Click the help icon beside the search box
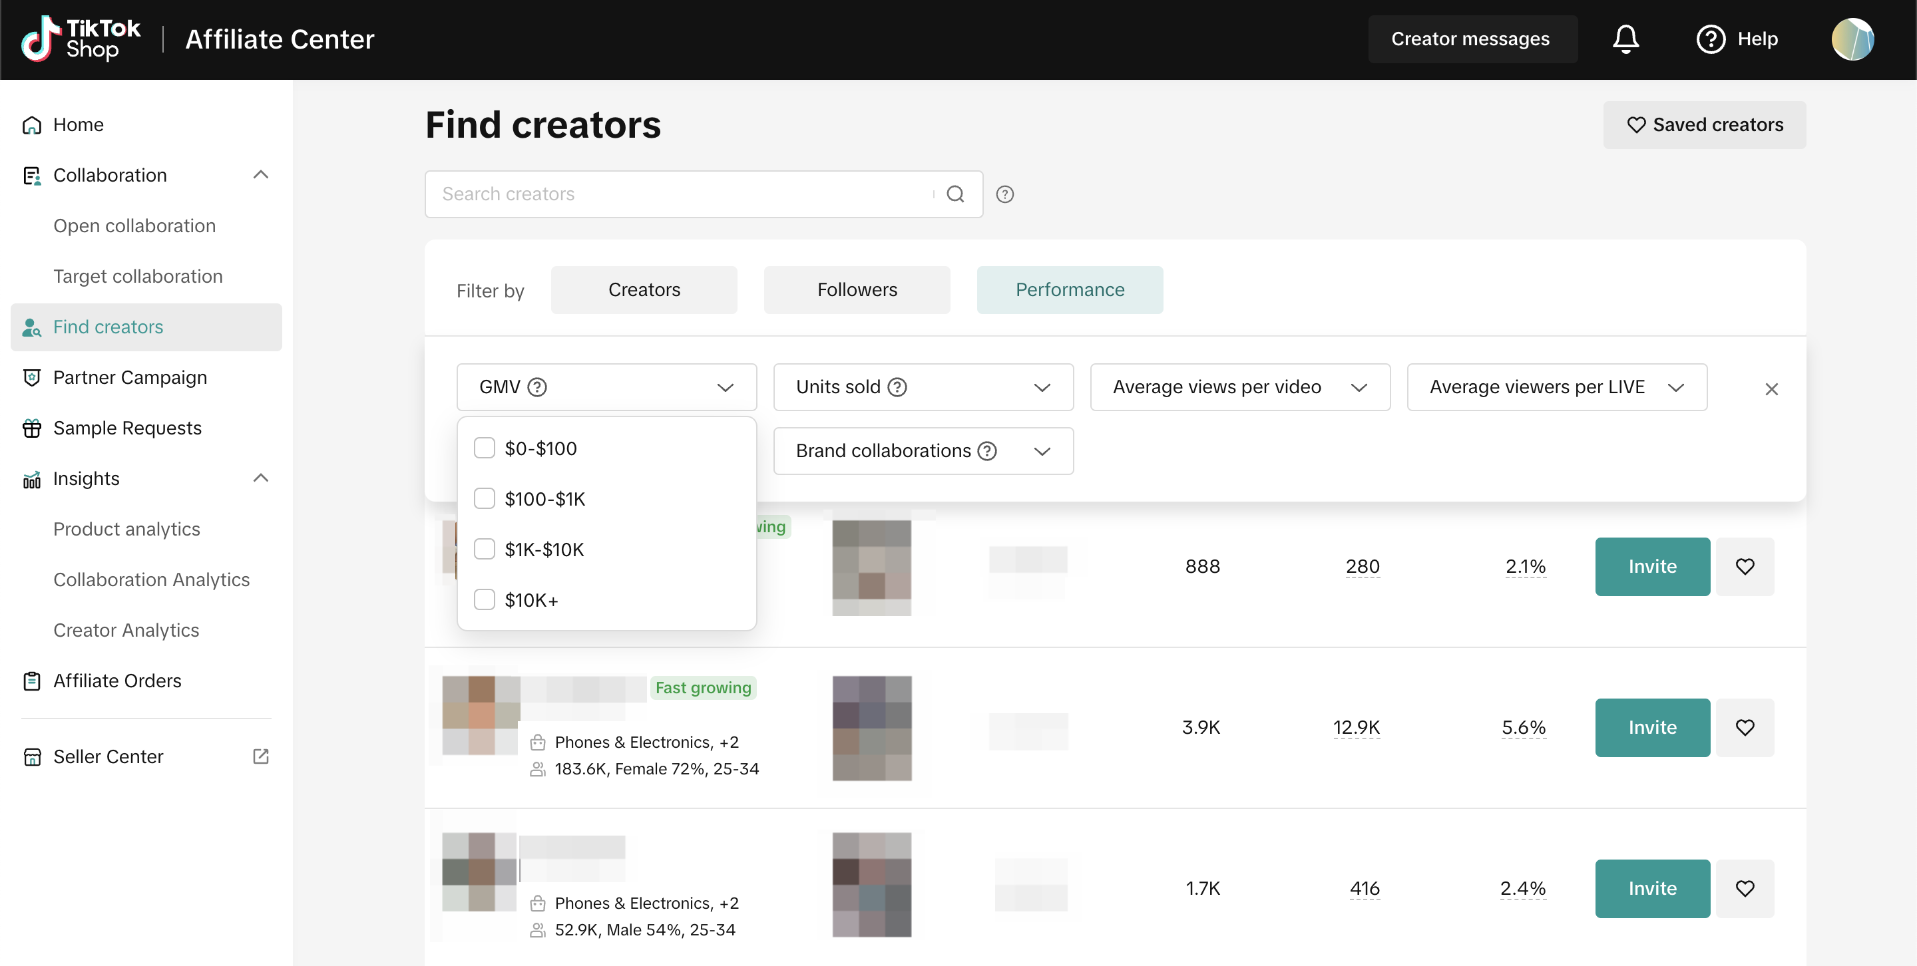This screenshot has height=966, width=1917. [1004, 194]
